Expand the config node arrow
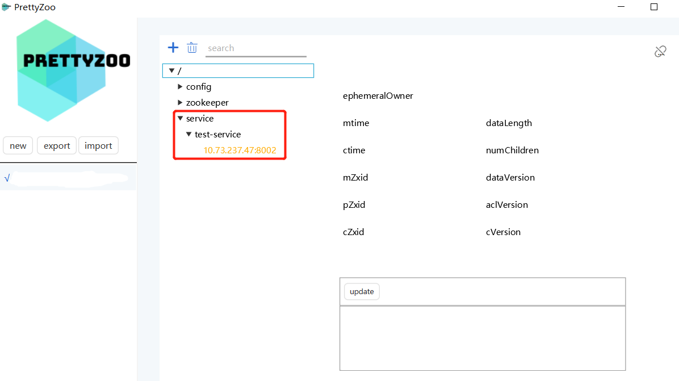Viewport: 679px width, 381px height. pos(181,87)
